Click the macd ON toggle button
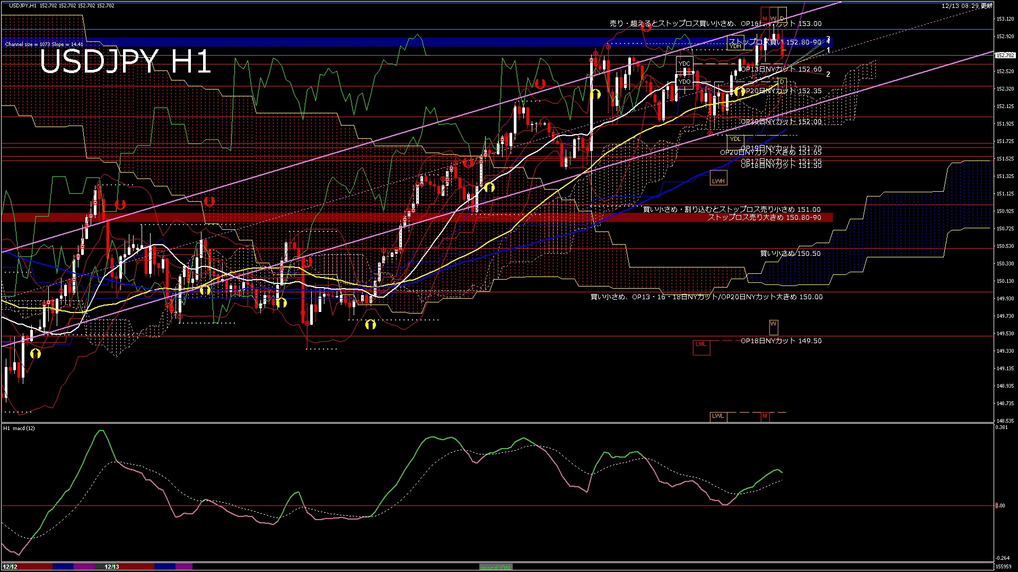1018x572 pixels. [x=496, y=567]
